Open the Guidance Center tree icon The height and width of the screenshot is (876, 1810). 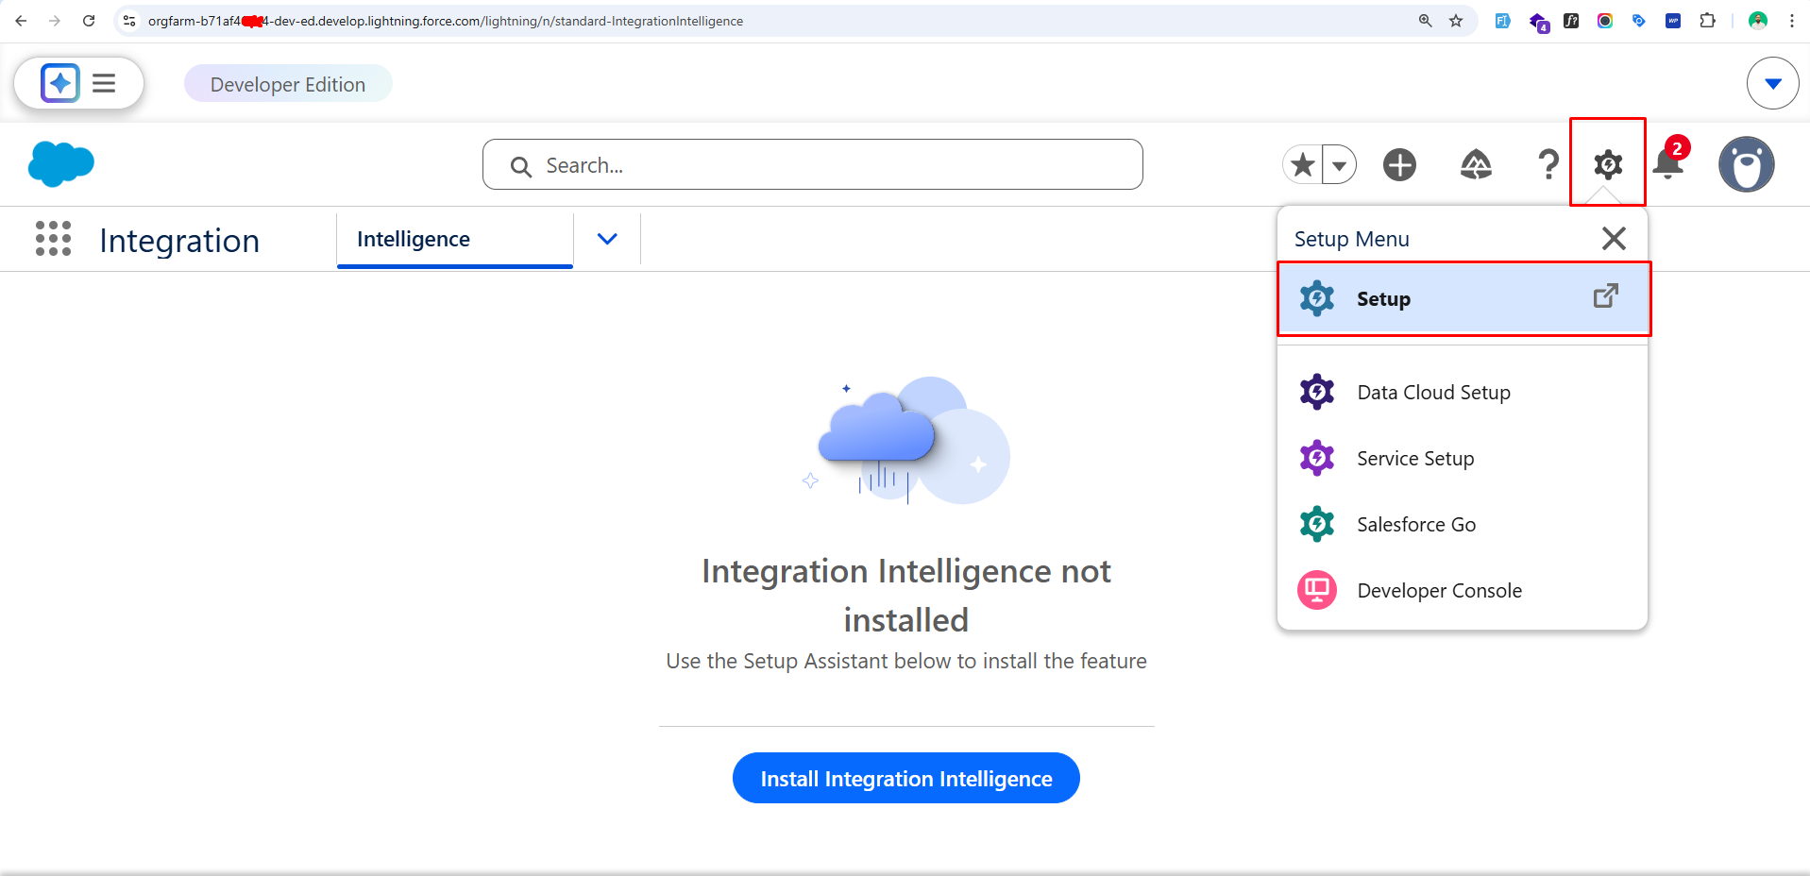click(x=1476, y=164)
